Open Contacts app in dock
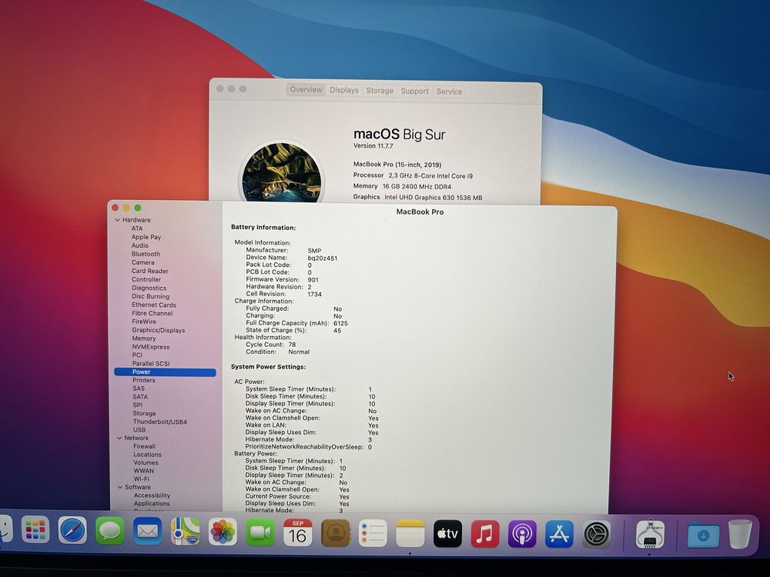The image size is (770, 577). 336,533
